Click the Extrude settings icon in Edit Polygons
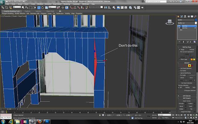 coord(186,103)
